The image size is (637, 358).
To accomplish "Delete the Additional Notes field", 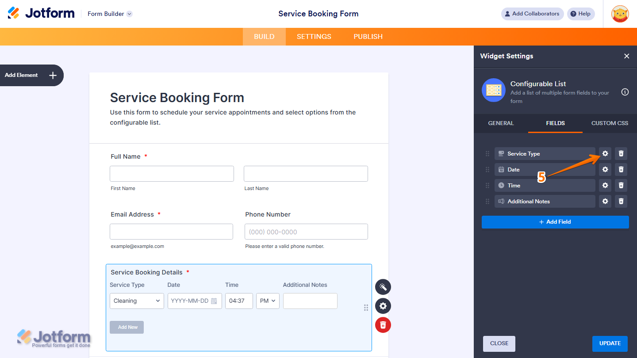I will point(621,201).
